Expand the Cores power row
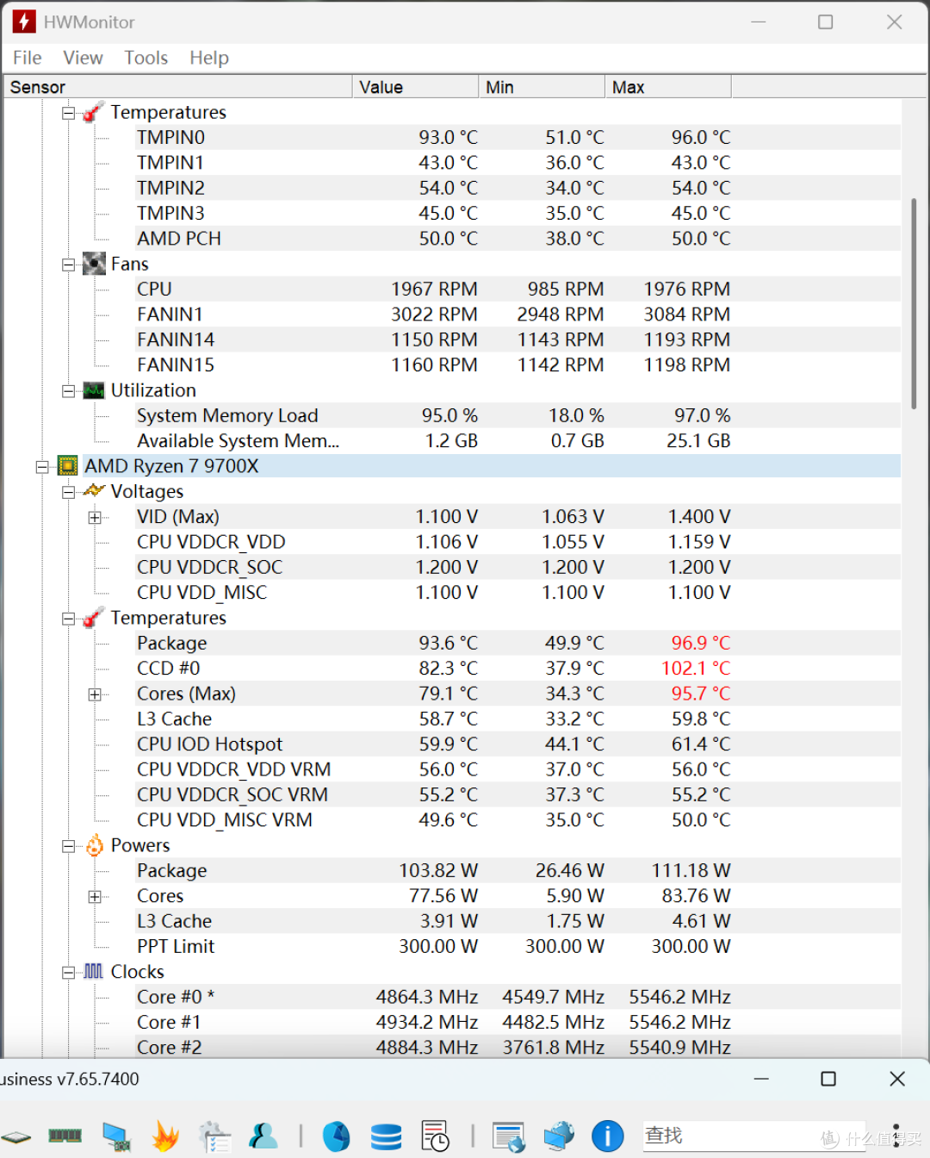The image size is (930, 1158). (x=95, y=897)
